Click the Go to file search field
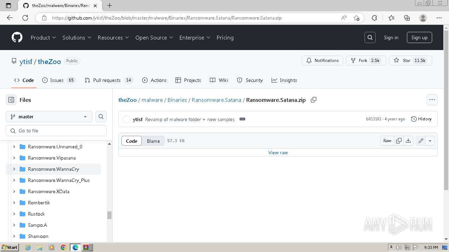This screenshot has height=252, width=449. pyautogui.click(x=56, y=131)
